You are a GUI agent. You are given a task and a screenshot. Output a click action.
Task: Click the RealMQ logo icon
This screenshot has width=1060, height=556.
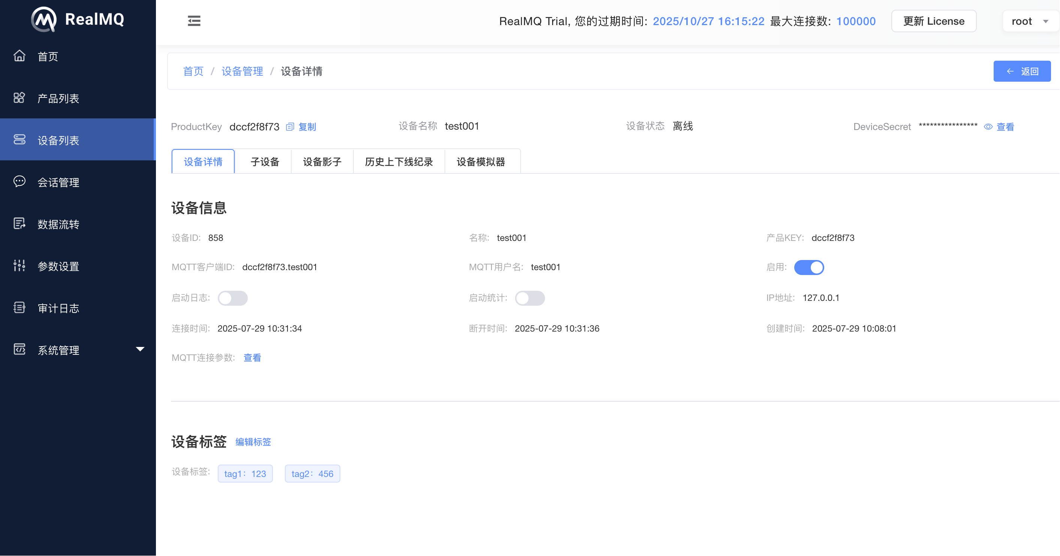pos(44,19)
